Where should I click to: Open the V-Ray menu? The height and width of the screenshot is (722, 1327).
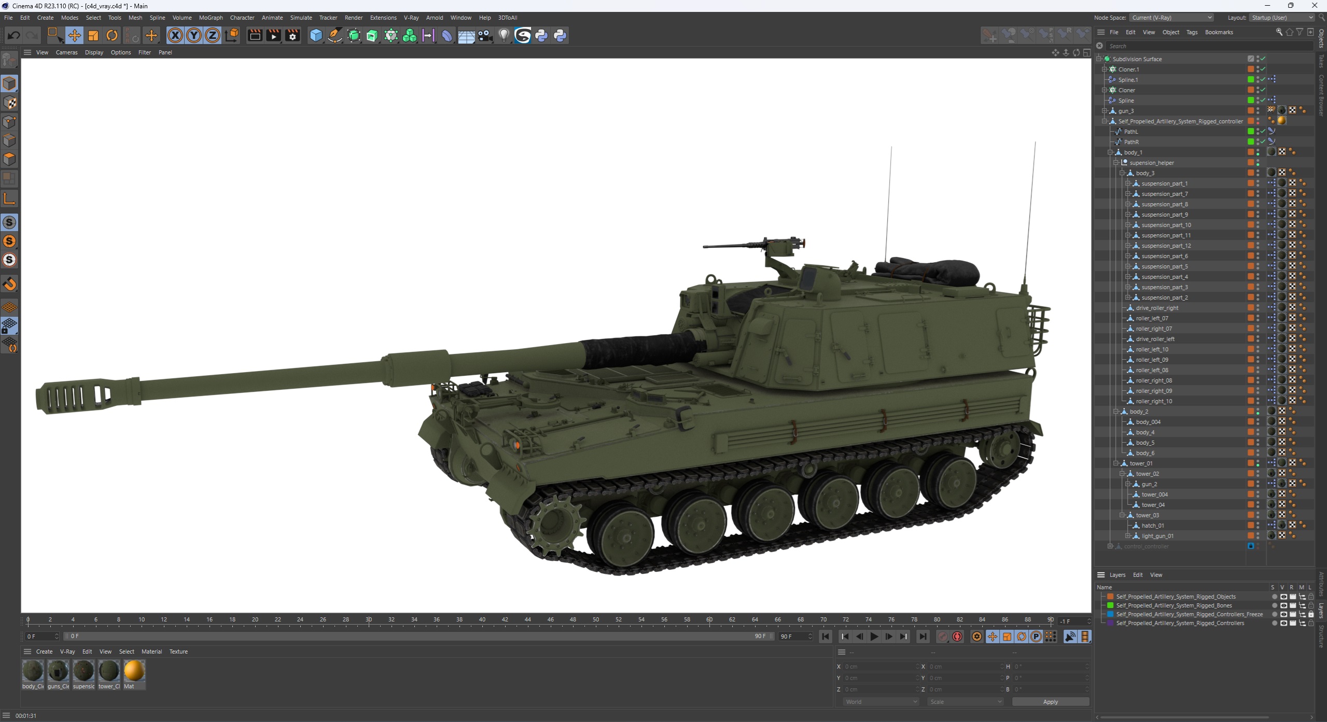coord(411,18)
